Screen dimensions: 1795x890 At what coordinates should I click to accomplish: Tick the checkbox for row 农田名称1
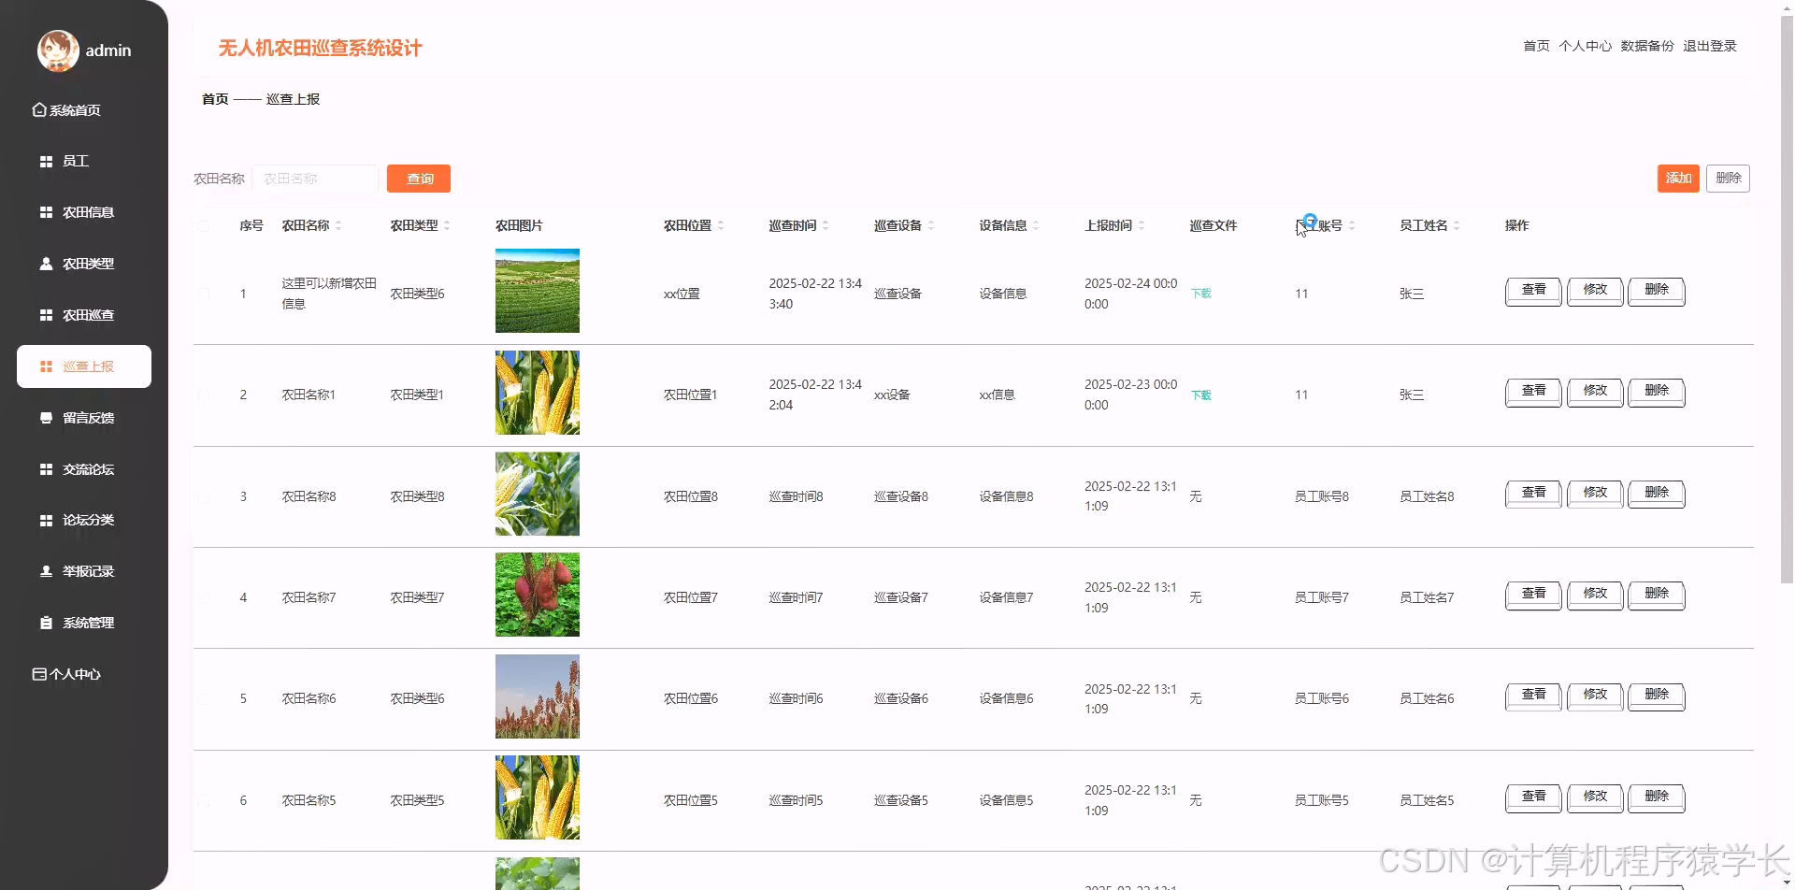click(204, 395)
